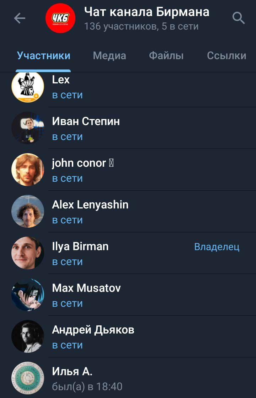Open Андрей Дьяков's avatar
This screenshot has height=398, width=256.
click(28, 336)
